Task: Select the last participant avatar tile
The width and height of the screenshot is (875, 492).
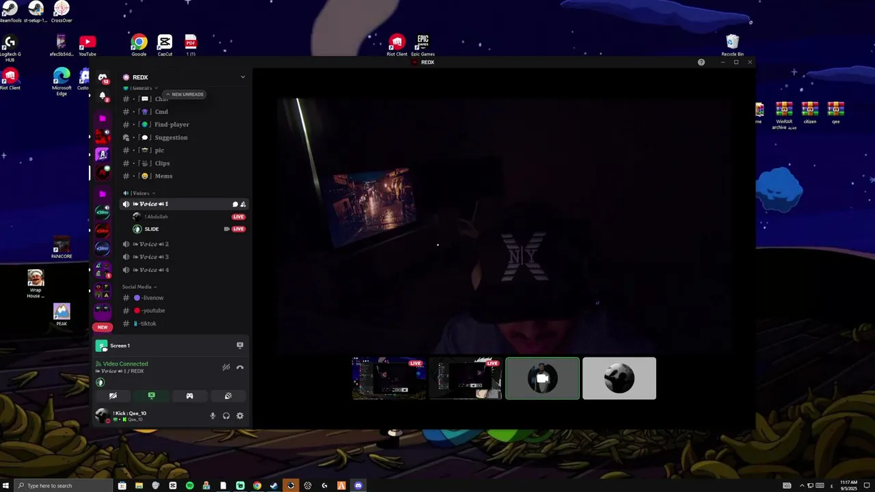Action: [x=619, y=379]
